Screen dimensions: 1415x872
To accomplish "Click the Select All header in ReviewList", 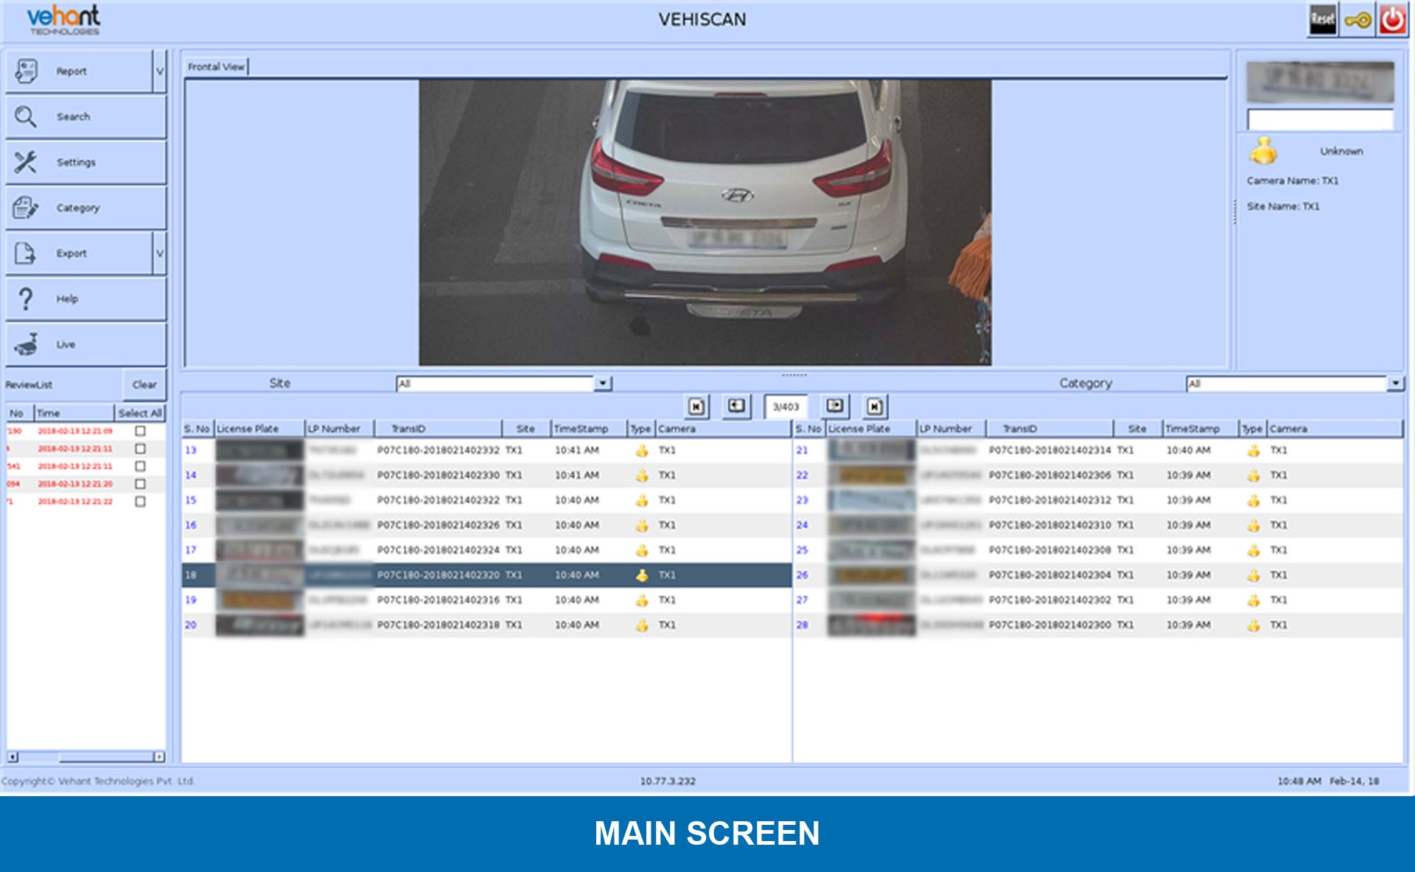I will point(140,413).
